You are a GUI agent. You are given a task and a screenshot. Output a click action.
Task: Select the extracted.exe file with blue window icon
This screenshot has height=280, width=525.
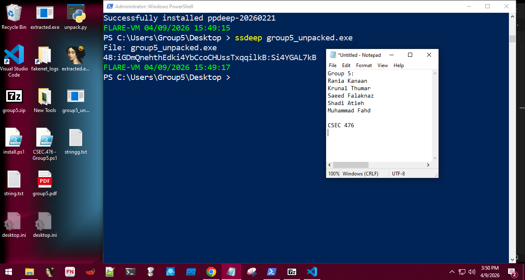pyautogui.click(x=45, y=16)
